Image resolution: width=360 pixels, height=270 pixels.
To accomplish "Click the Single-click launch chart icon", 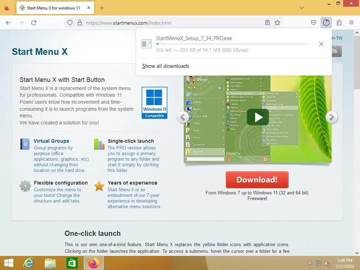I will coord(99,144).
